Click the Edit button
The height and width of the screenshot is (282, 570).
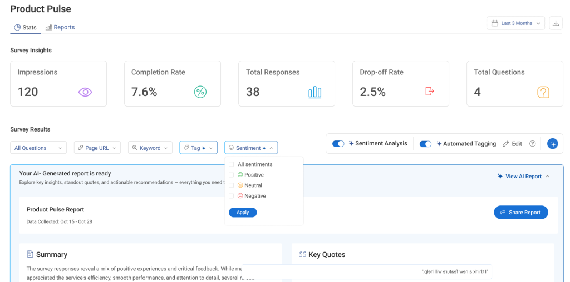(x=513, y=144)
